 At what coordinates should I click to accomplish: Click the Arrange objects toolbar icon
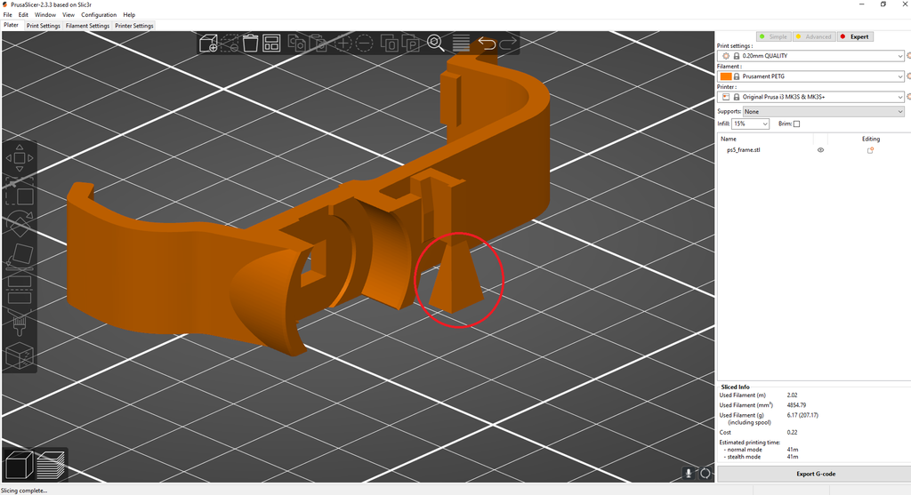pyautogui.click(x=272, y=43)
